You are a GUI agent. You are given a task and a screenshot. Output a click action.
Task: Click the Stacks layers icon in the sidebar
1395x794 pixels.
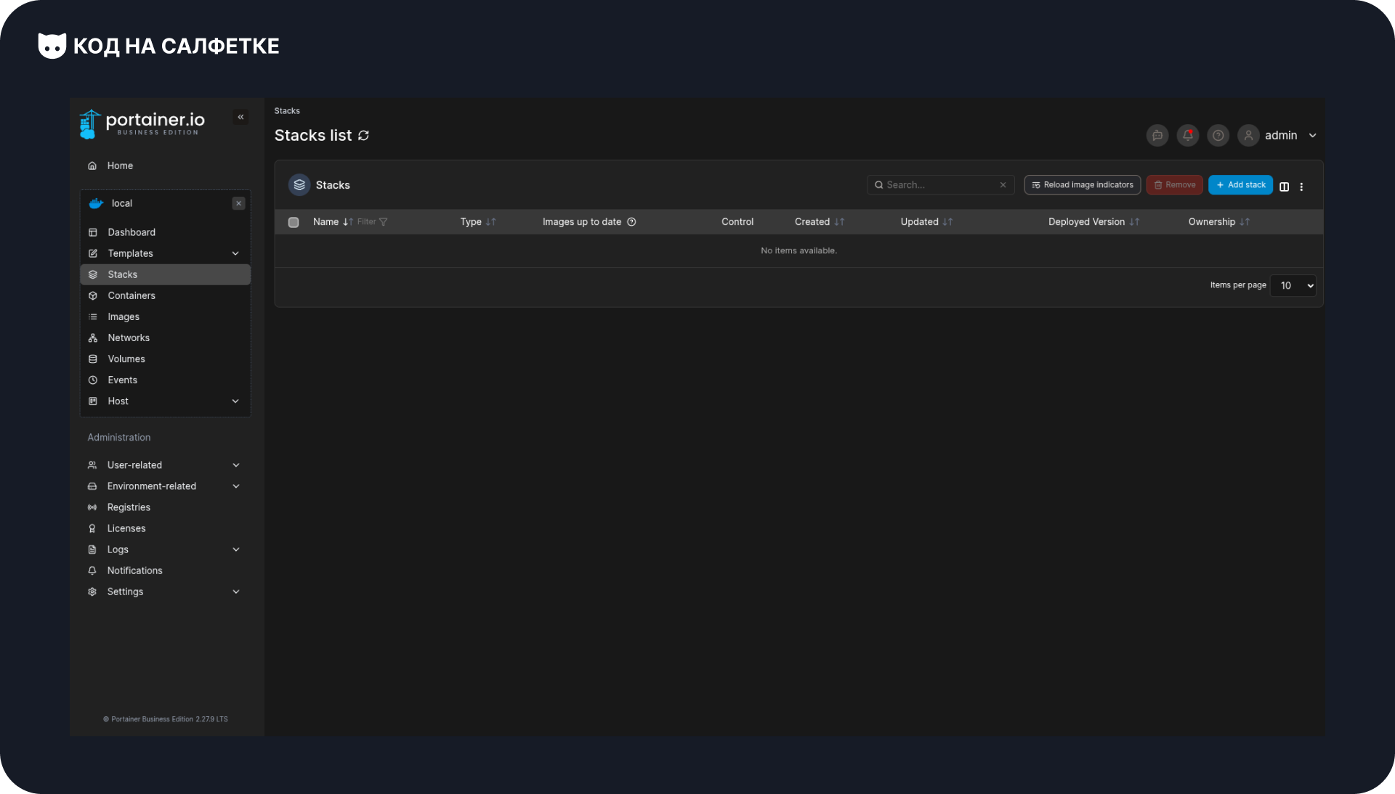93,274
